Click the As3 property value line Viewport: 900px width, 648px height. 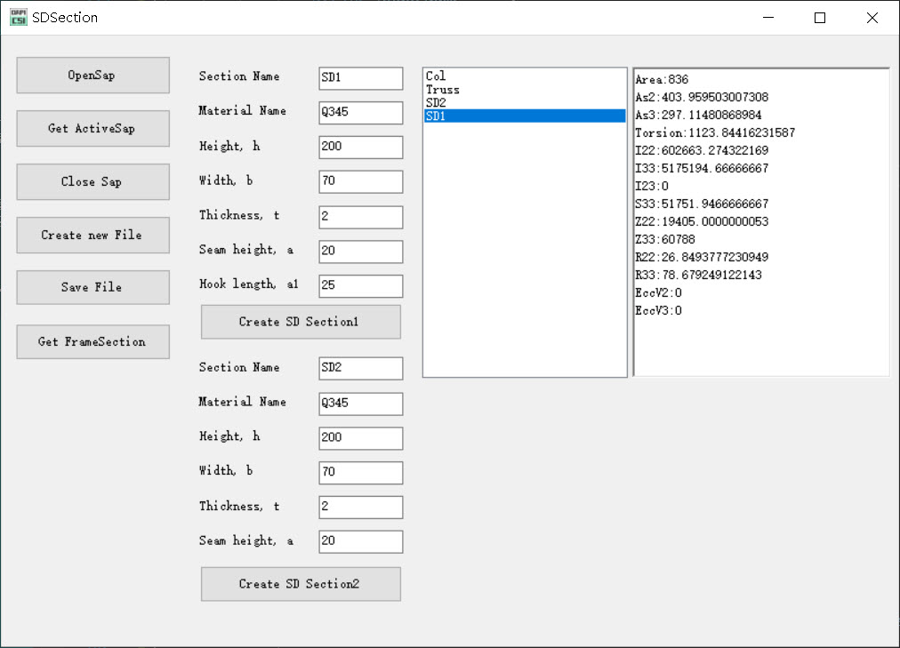(x=698, y=116)
